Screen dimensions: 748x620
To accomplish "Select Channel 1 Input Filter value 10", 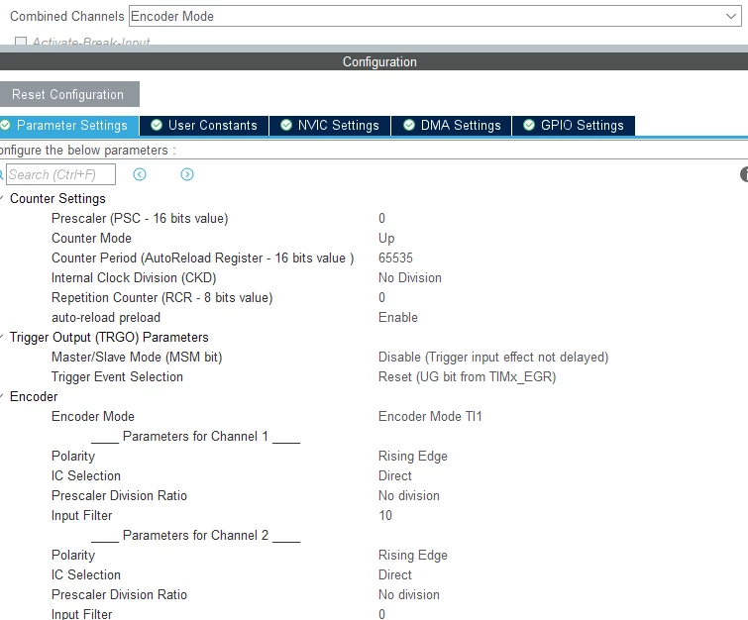I will (x=385, y=516).
